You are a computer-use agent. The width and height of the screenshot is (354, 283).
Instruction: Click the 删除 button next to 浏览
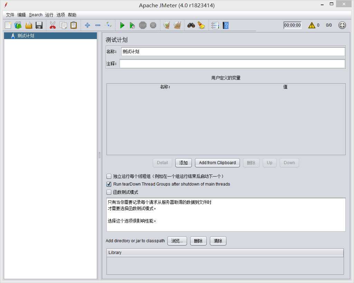198,241
